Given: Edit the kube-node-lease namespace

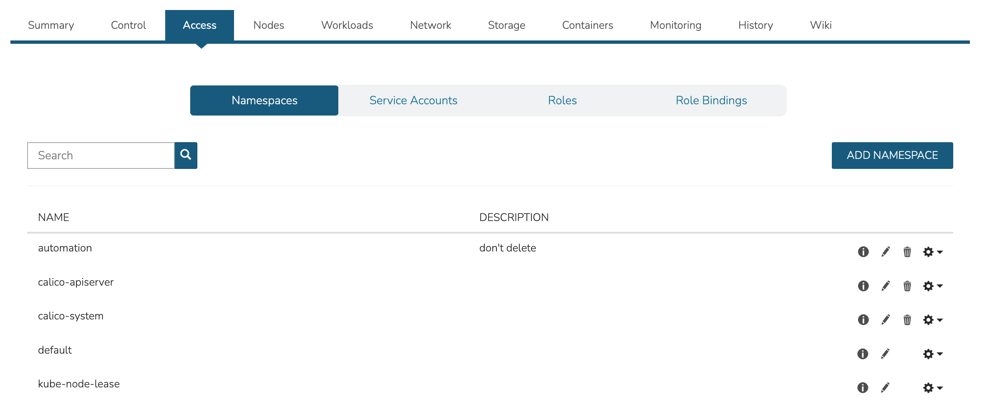Looking at the screenshot, I should coord(885,388).
